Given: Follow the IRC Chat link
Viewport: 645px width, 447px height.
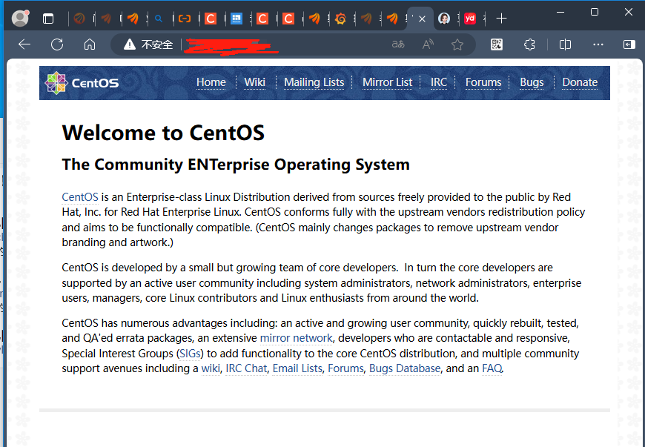Looking at the screenshot, I should pyautogui.click(x=246, y=368).
